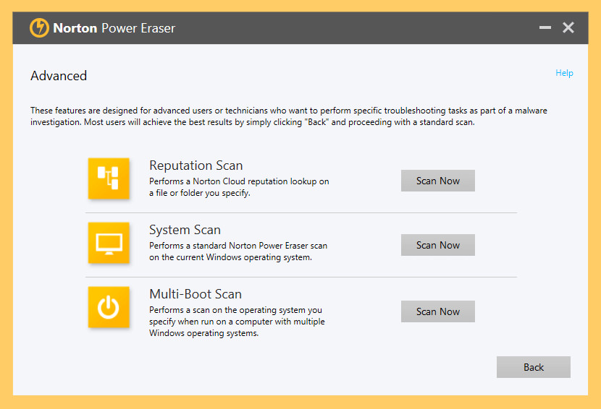Viewport: 601px width, 409px height.
Task: Click the Advanced page title
Action: (x=59, y=76)
